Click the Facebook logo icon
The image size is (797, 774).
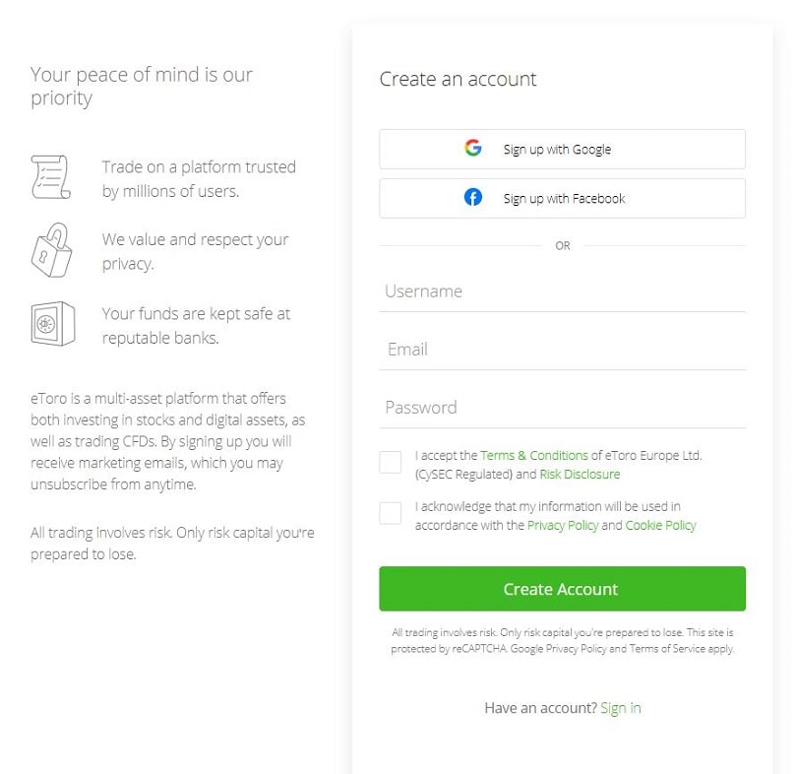[472, 197]
